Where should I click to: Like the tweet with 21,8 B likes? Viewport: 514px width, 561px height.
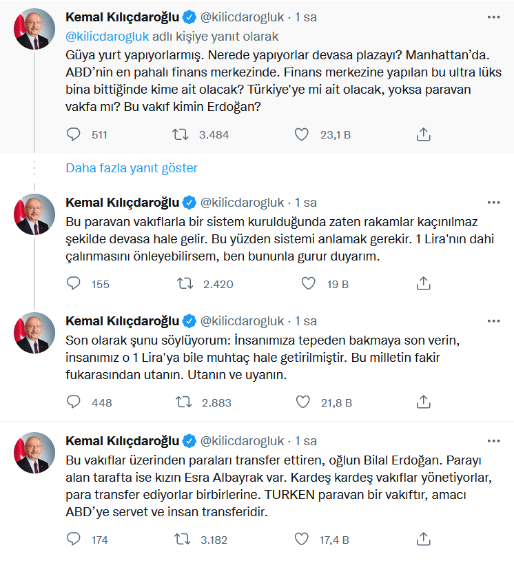303,402
